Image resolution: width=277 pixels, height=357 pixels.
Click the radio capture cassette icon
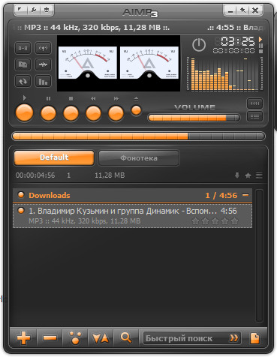[23, 64]
